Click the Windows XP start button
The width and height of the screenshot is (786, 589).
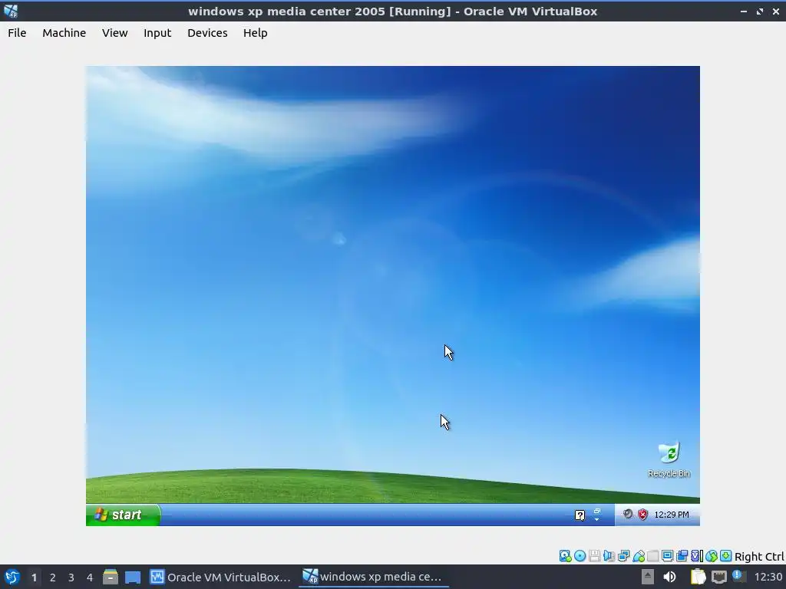[123, 515]
